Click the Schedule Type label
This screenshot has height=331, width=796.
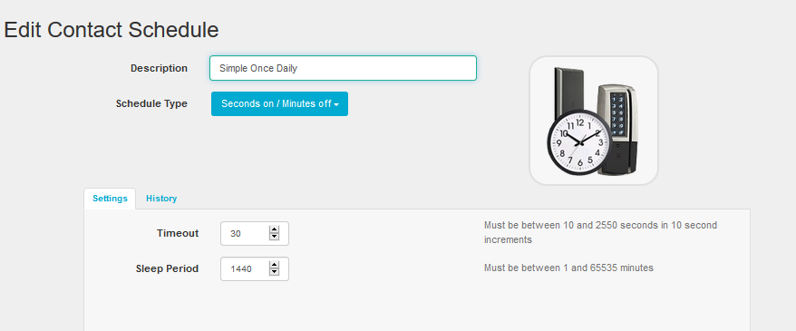(x=151, y=103)
